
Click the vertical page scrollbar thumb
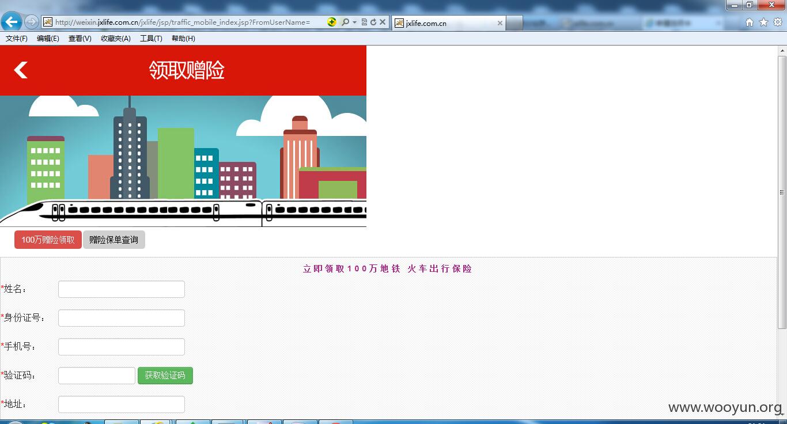[x=782, y=192]
